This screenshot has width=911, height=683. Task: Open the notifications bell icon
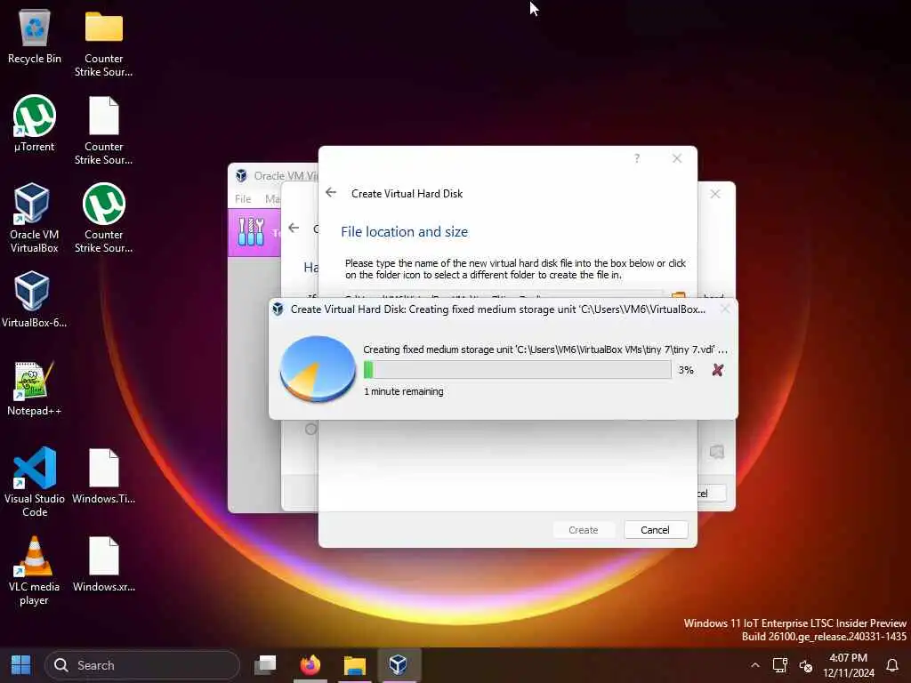click(892, 665)
